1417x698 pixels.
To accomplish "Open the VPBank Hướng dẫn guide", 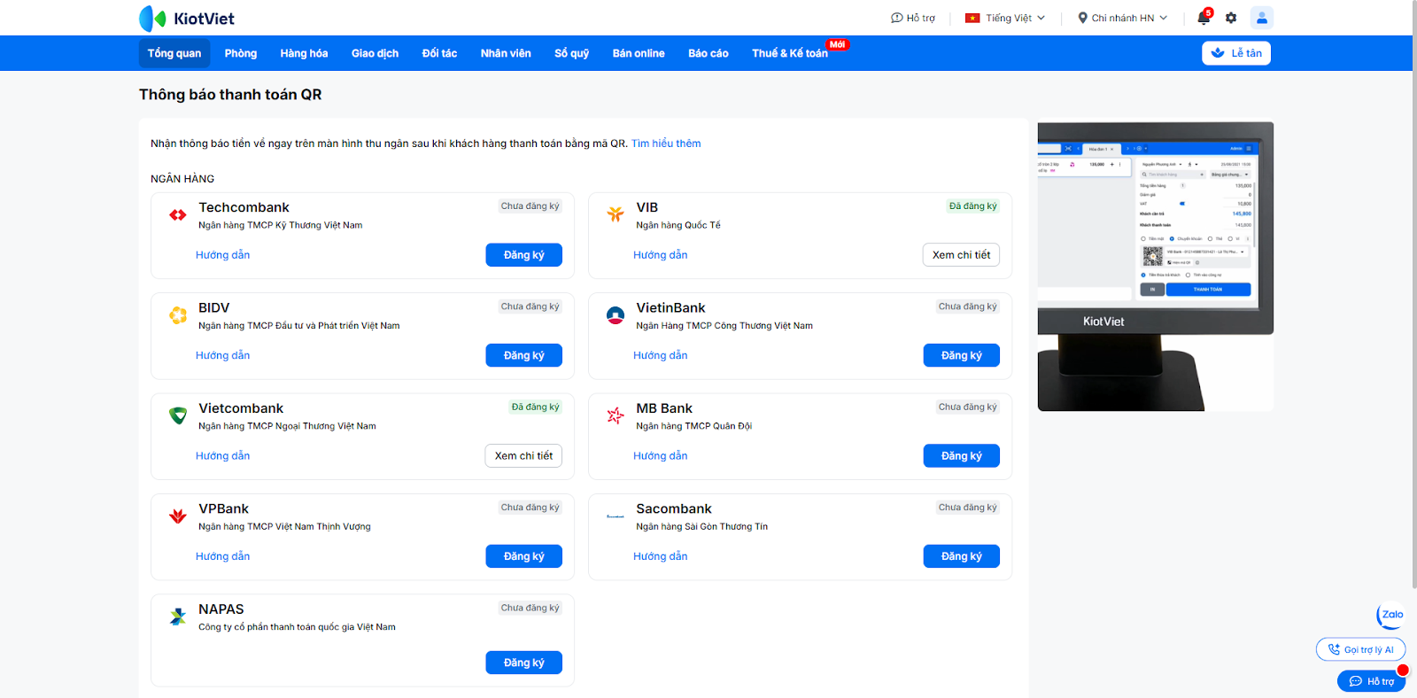I will click(x=223, y=556).
